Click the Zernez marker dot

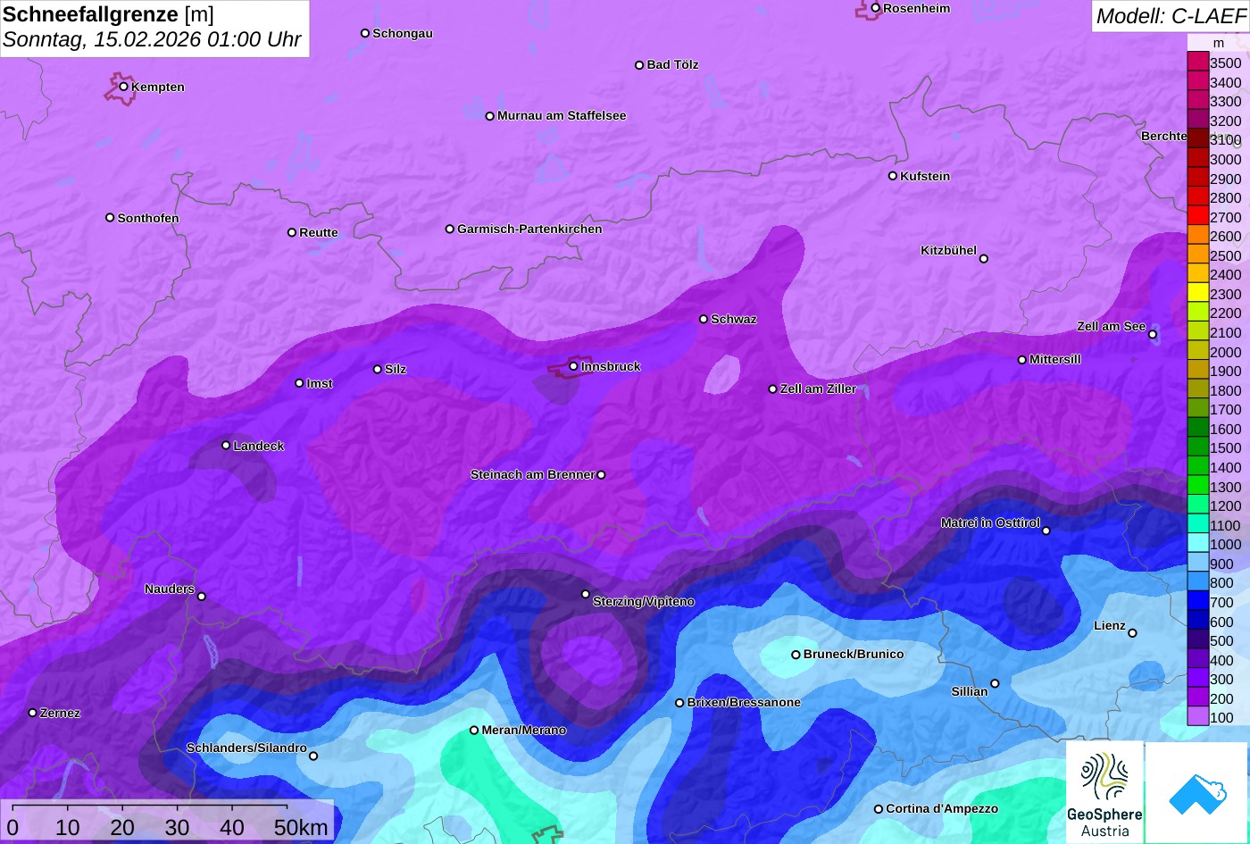click(x=32, y=713)
